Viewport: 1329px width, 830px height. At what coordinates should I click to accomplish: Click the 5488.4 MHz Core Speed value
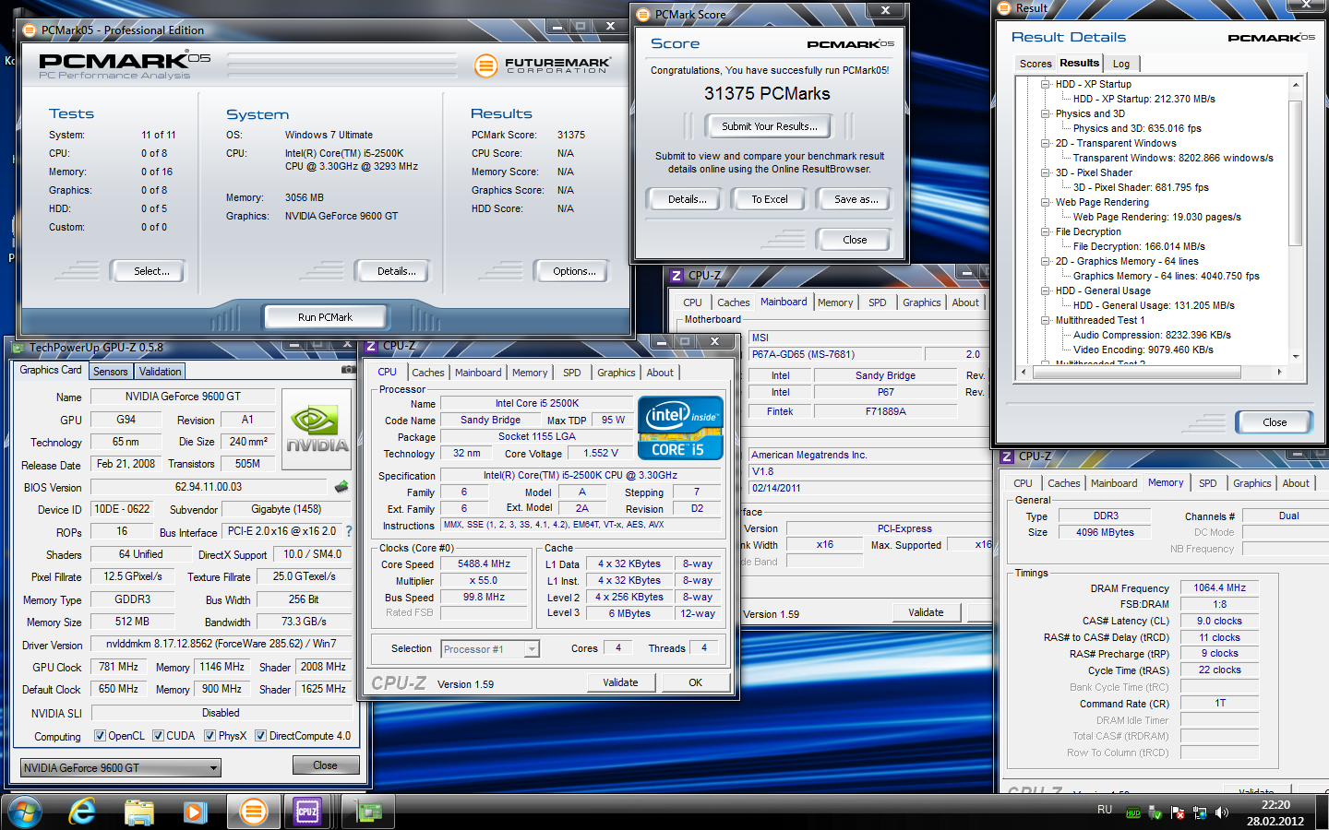click(x=484, y=563)
